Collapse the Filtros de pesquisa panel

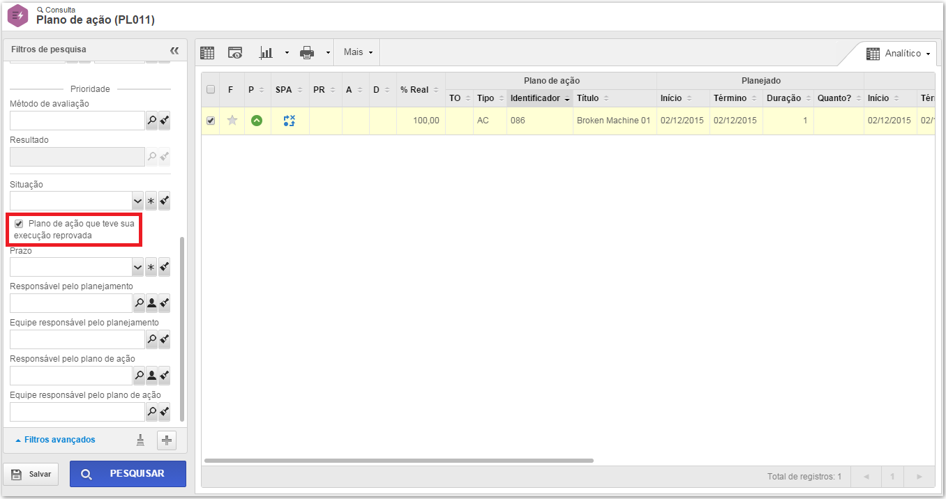pyautogui.click(x=174, y=50)
